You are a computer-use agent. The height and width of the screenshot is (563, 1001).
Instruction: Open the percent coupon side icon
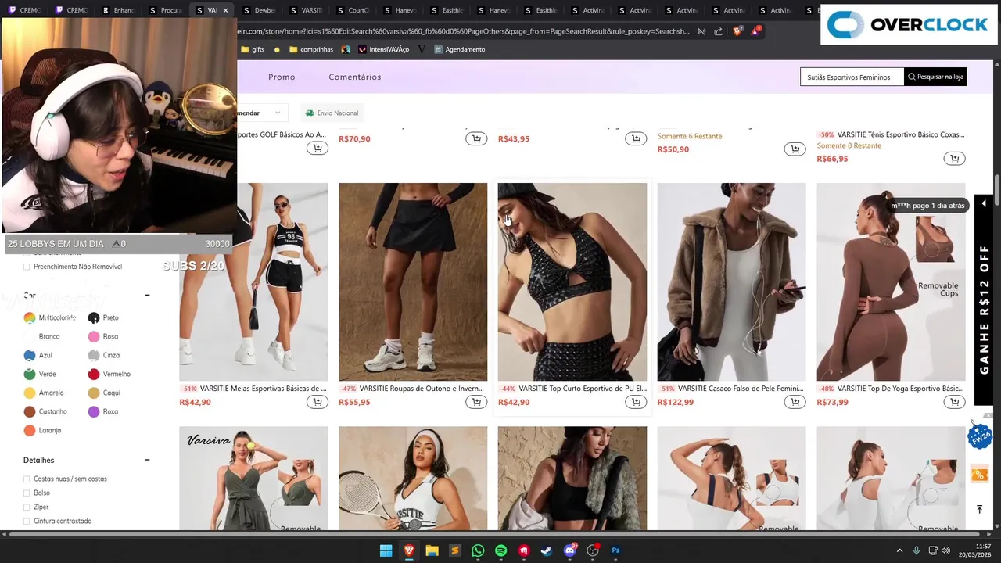(979, 474)
